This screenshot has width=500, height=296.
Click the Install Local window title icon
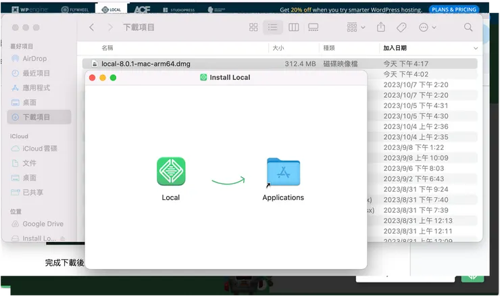click(x=203, y=77)
